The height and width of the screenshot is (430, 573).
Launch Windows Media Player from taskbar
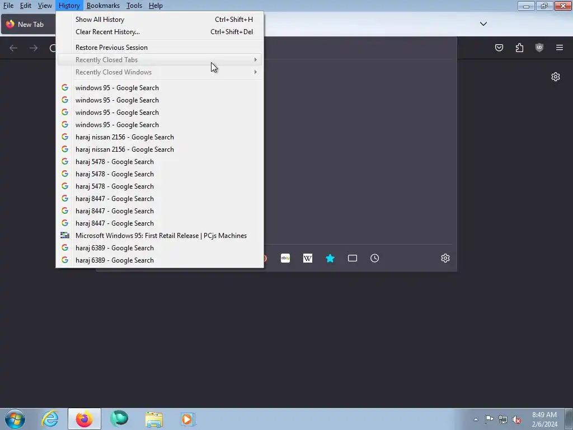coord(188,419)
